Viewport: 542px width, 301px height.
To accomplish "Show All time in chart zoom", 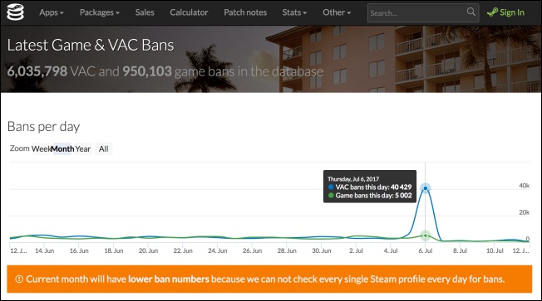I will pyautogui.click(x=103, y=149).
